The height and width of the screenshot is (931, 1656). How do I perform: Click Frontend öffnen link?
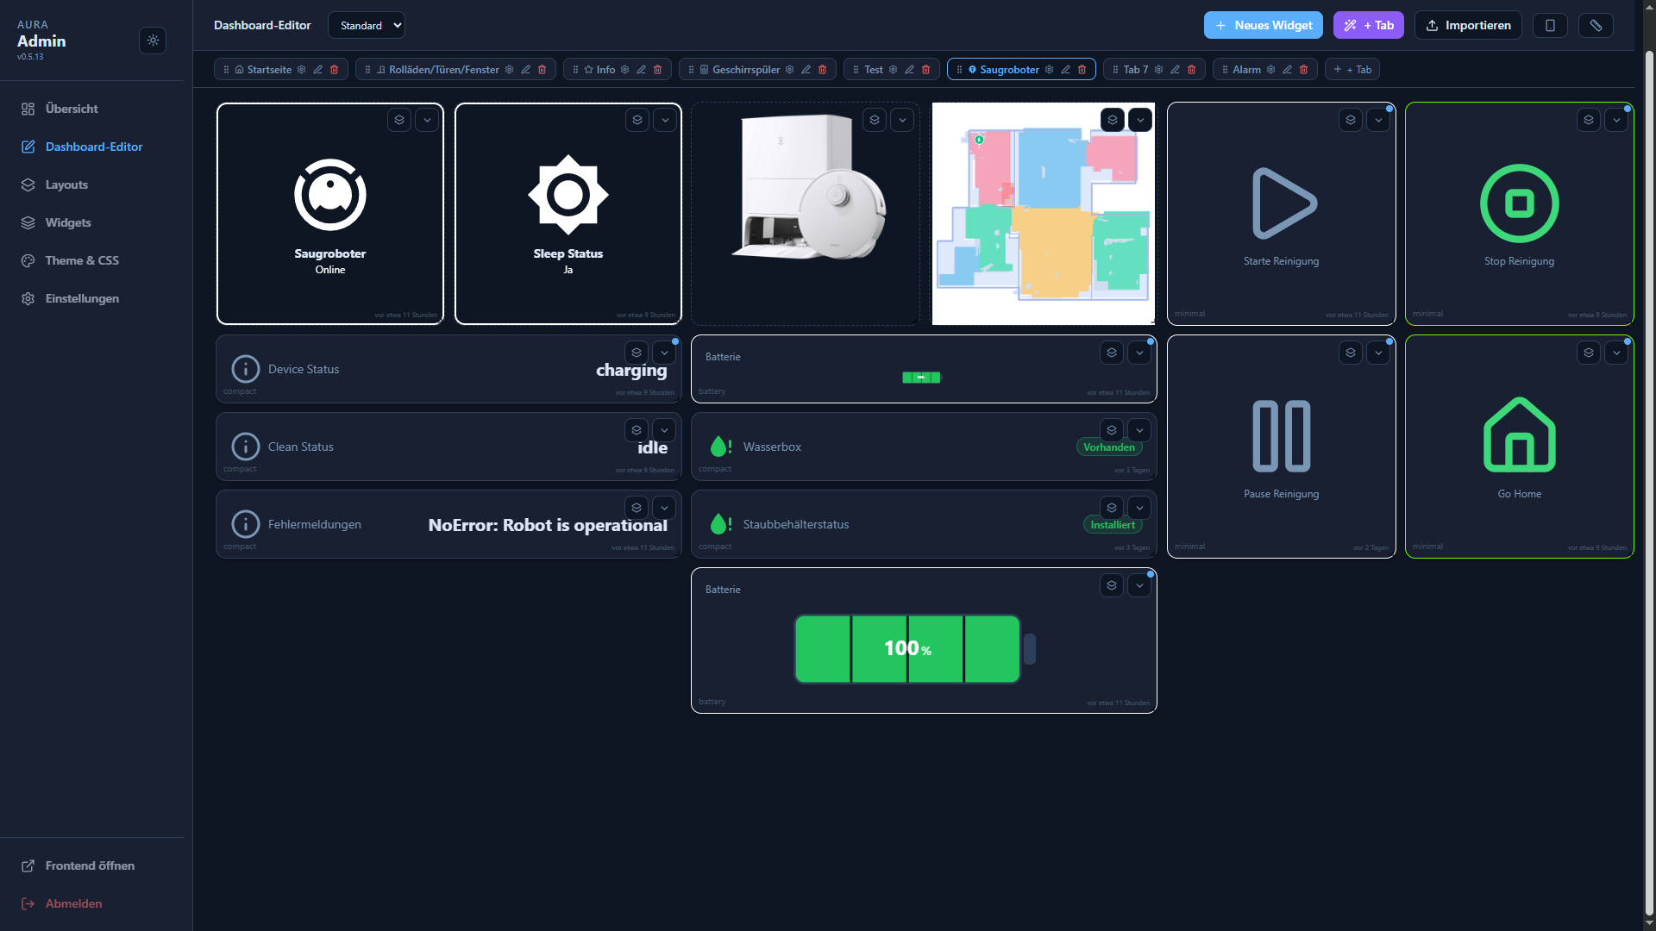pos(90,865)
